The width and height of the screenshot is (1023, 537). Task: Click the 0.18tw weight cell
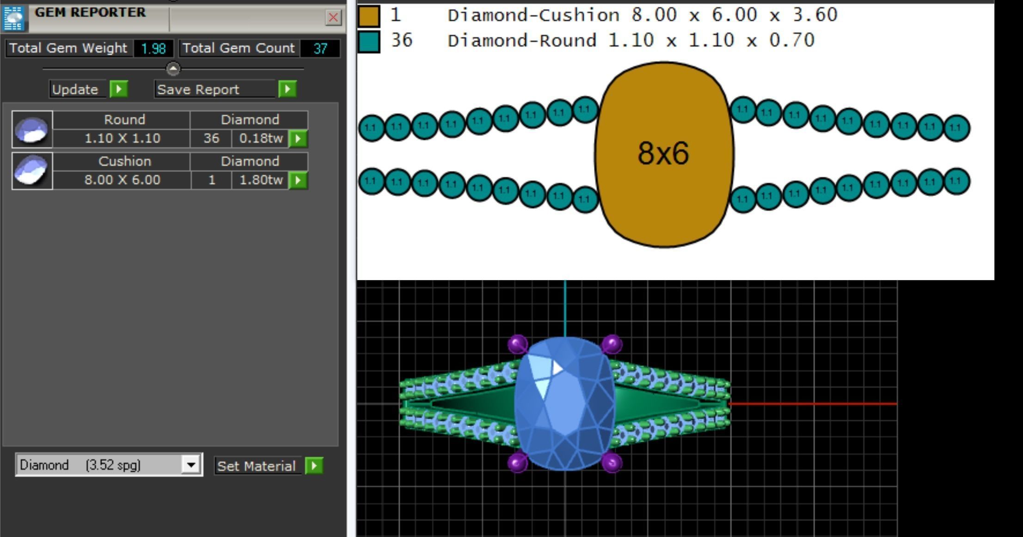260,138
